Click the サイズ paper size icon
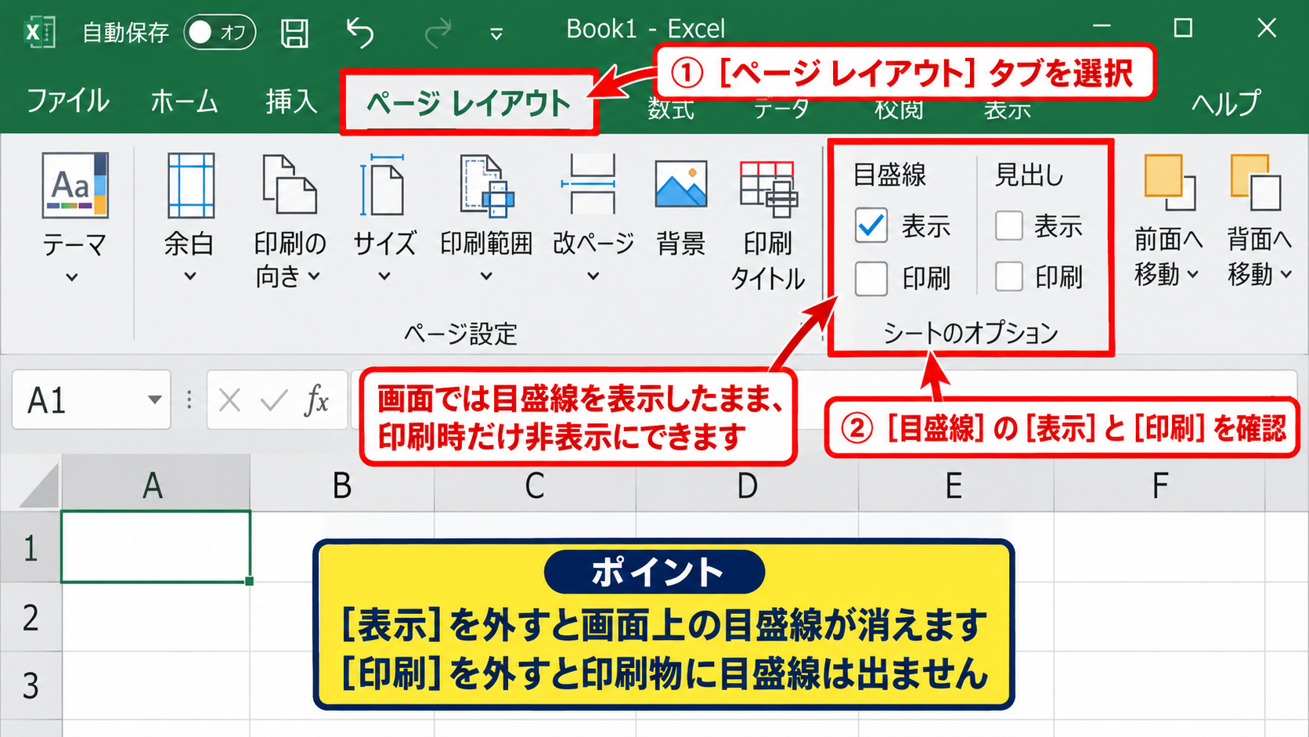 tap(382, 184)
